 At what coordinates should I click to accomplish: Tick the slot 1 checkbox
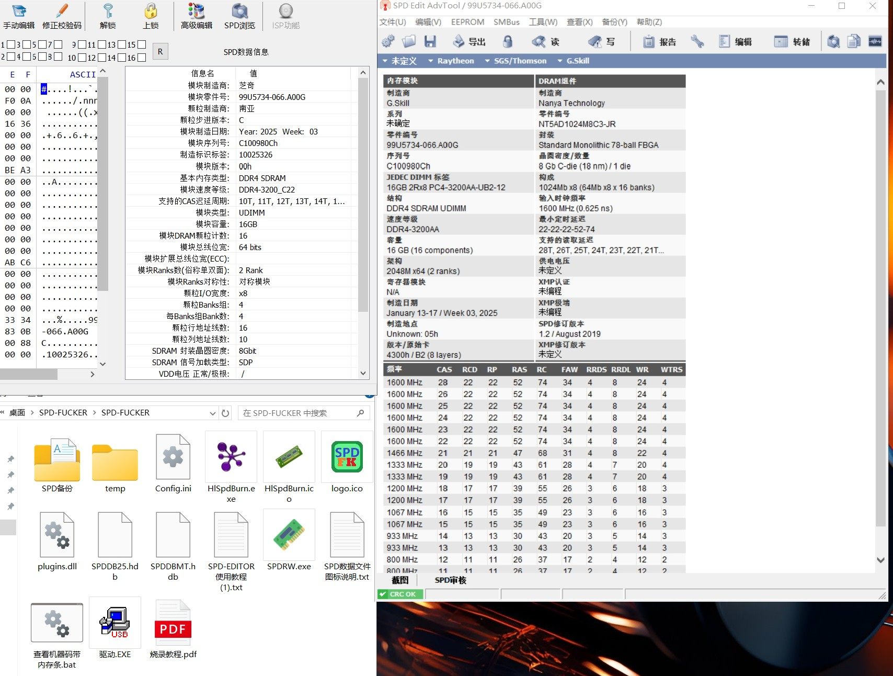(10, 44)
